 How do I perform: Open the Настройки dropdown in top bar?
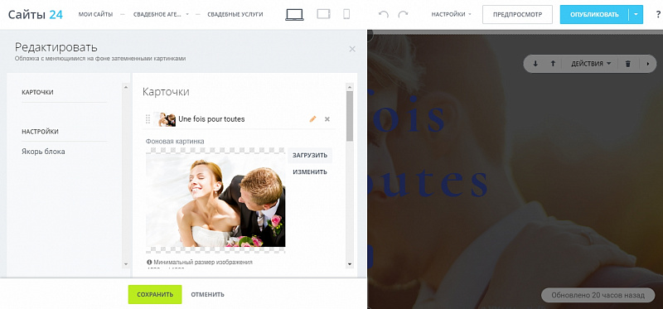point(451,14)
